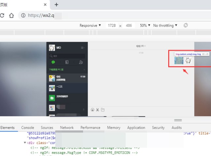
Task: Click the browser home icon
Action: coord(12,15)
